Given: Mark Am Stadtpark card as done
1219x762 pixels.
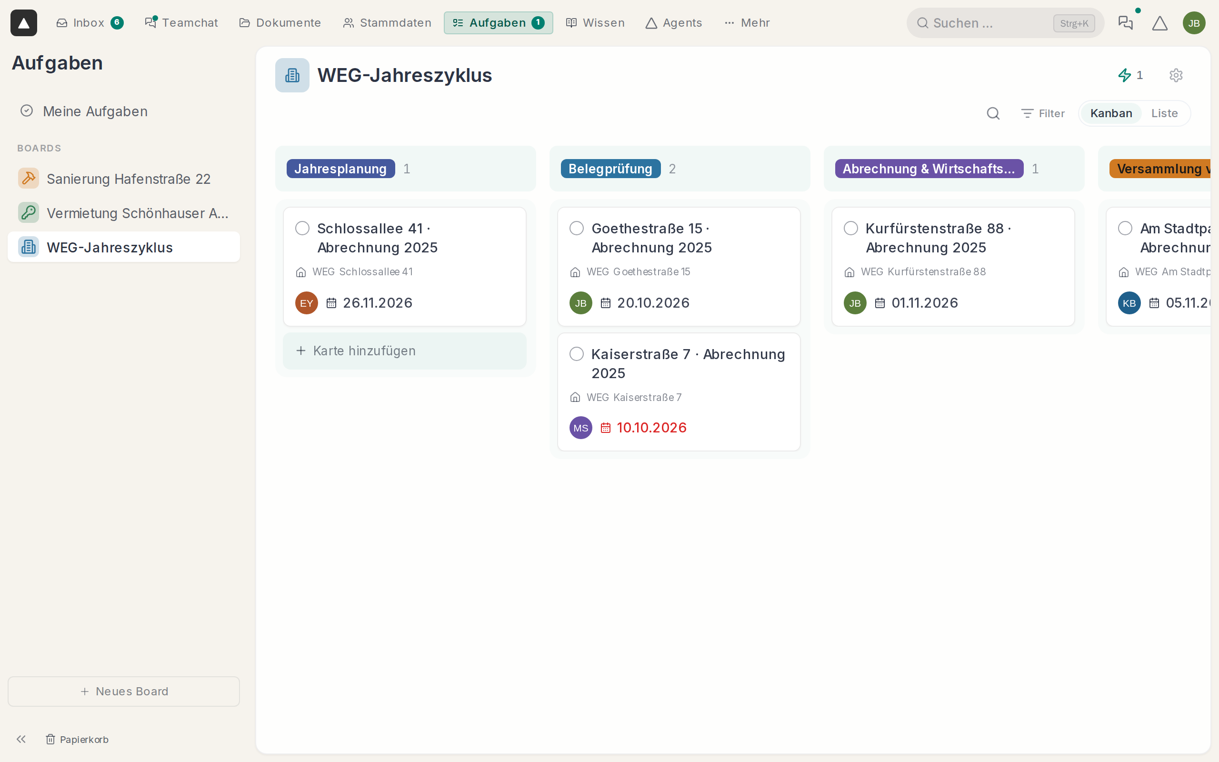Looking at the screenshot, I should [x=1125, y=228].
